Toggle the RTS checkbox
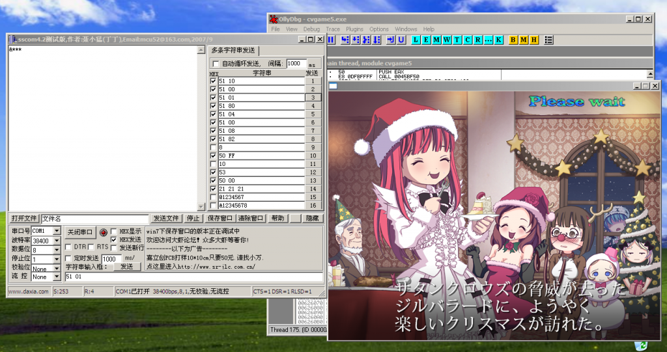Image resolution: width=667 pixels, height=352 pixels. point(91,247)
